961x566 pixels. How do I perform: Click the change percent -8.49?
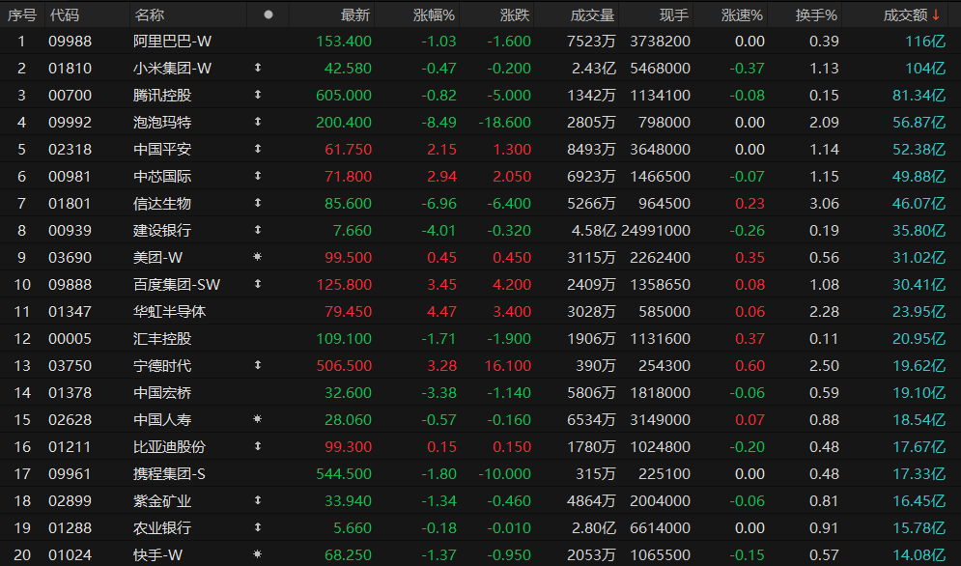[x=438, y=122]
